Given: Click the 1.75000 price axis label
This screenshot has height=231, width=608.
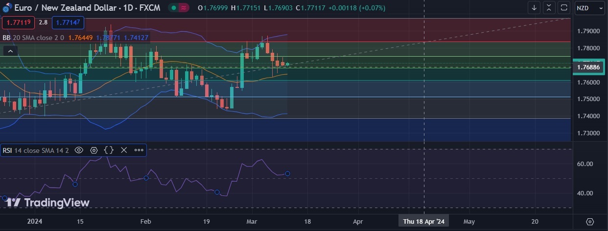Looking at the screenshot, I should click(x=588, y=99).
